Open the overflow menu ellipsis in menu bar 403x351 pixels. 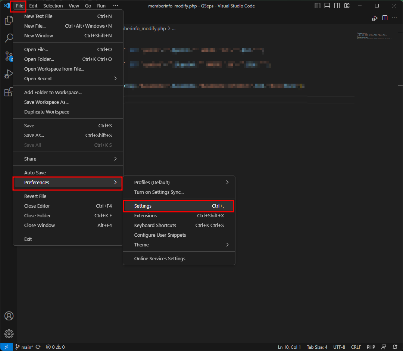116,6
